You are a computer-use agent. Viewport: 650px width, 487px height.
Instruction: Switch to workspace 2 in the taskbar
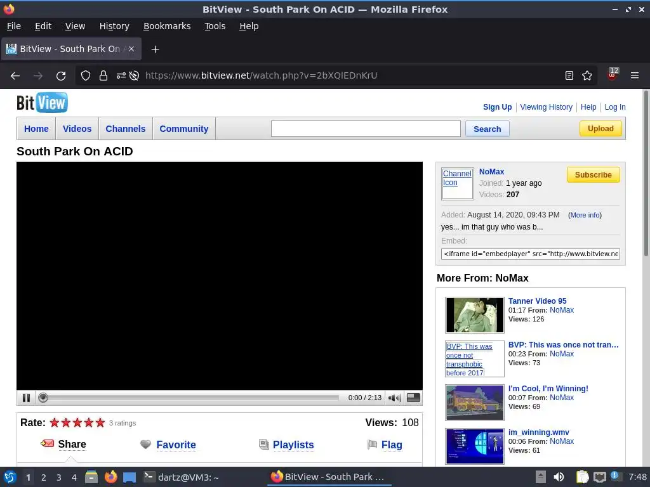(x=44, y=477)
